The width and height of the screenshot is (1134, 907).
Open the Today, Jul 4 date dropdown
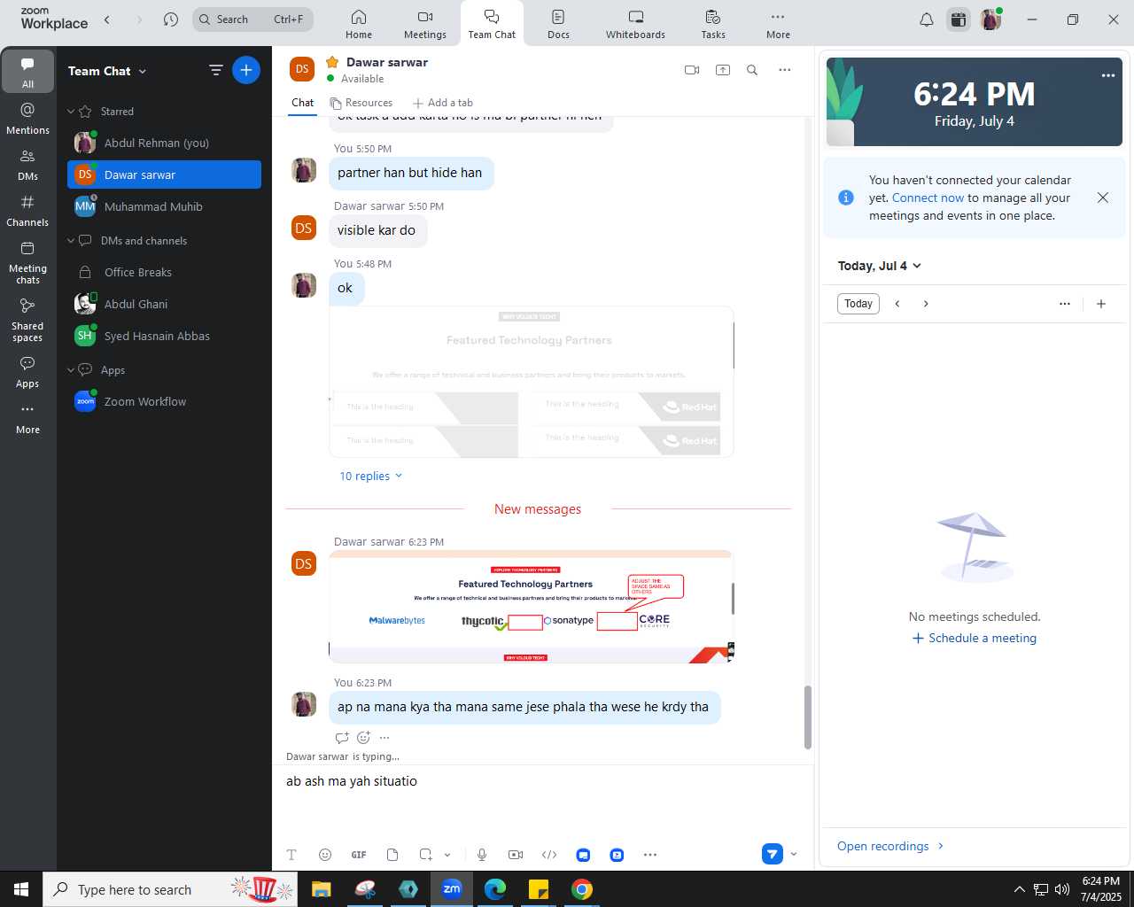coord(880,266)
